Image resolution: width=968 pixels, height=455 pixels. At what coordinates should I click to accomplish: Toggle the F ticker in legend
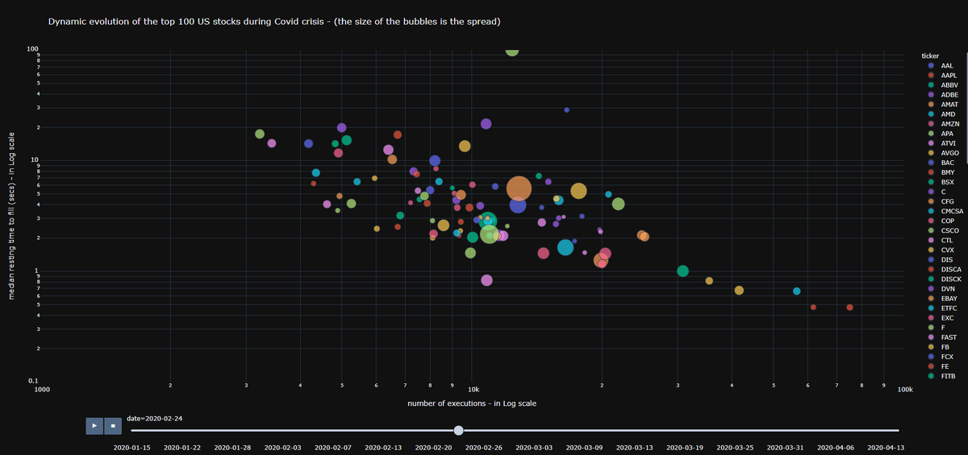coord(942,327)
